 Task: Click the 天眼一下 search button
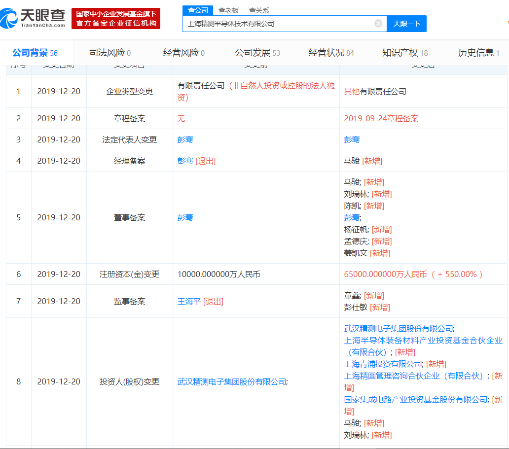(406, 24)
